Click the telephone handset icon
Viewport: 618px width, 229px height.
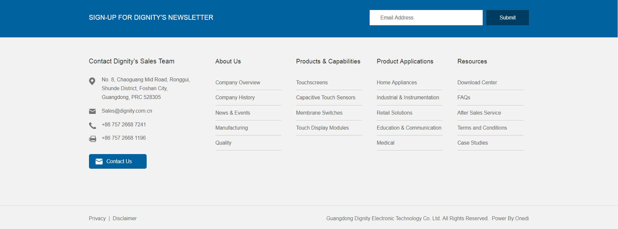click(93, 126)
